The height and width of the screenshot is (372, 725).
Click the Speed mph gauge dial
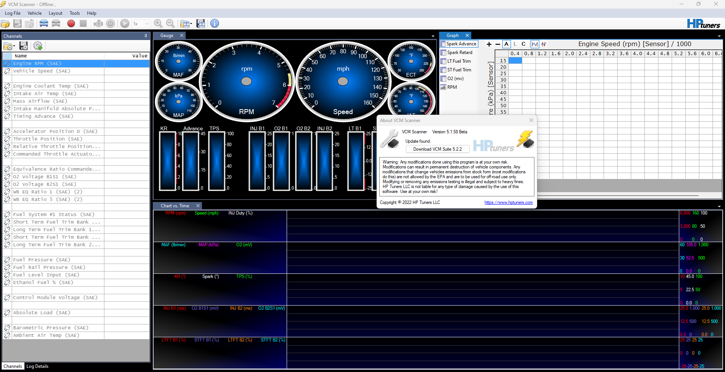[343, 81]
